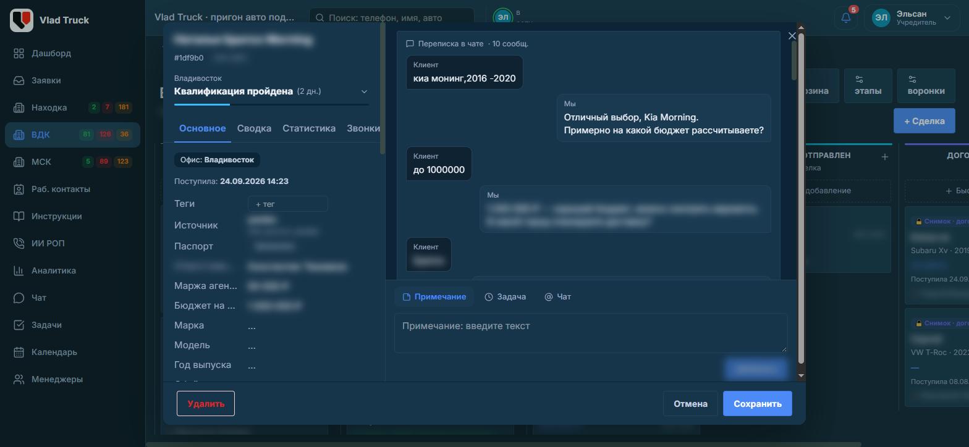
Task: Open the этапы settings button
Action: point(868,86)
